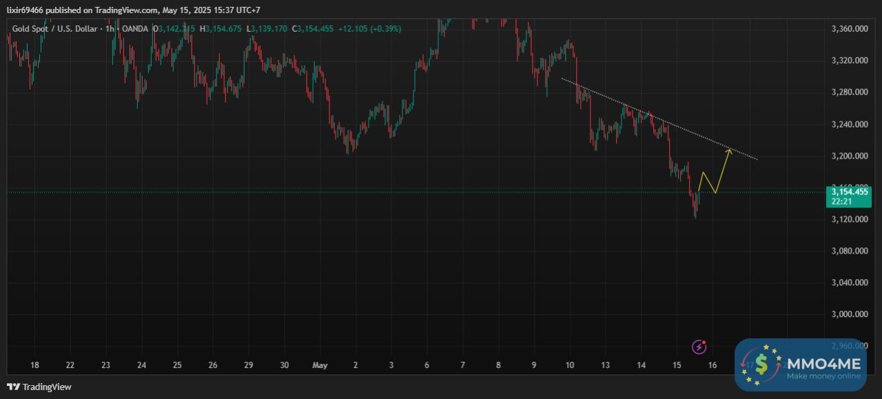Click the 22 date on time axis

pyautogui.click(x=70, y=365)
